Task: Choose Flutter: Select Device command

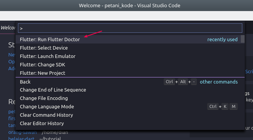Action: click(130, 48)
